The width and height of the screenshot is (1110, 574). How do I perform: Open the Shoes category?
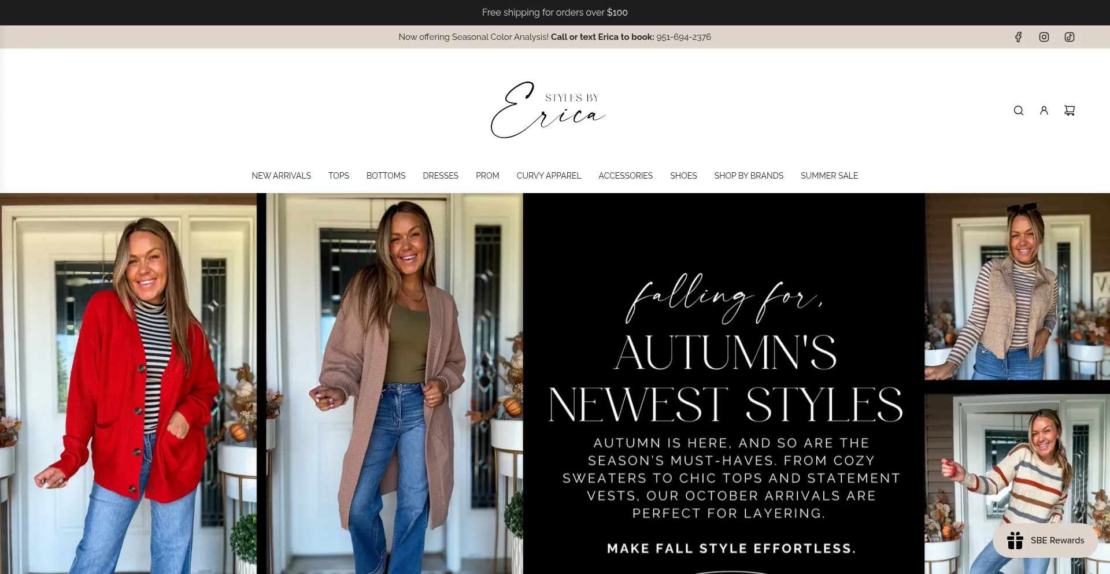[683, 176]
